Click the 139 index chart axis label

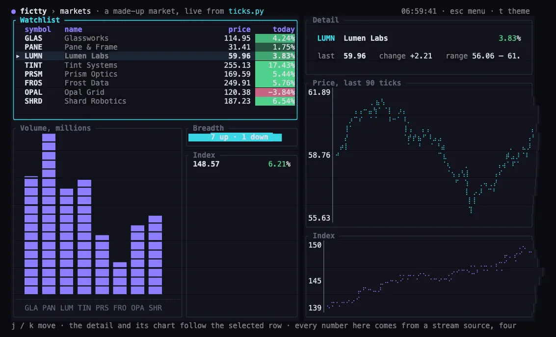pyautogui.click(x=315, y=308)
